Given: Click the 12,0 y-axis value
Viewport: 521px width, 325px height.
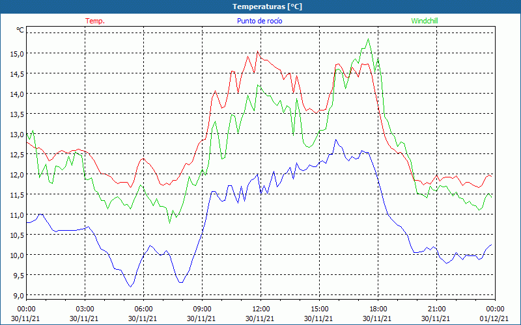Looking at the screenshot, I should (x=18, y=174).
